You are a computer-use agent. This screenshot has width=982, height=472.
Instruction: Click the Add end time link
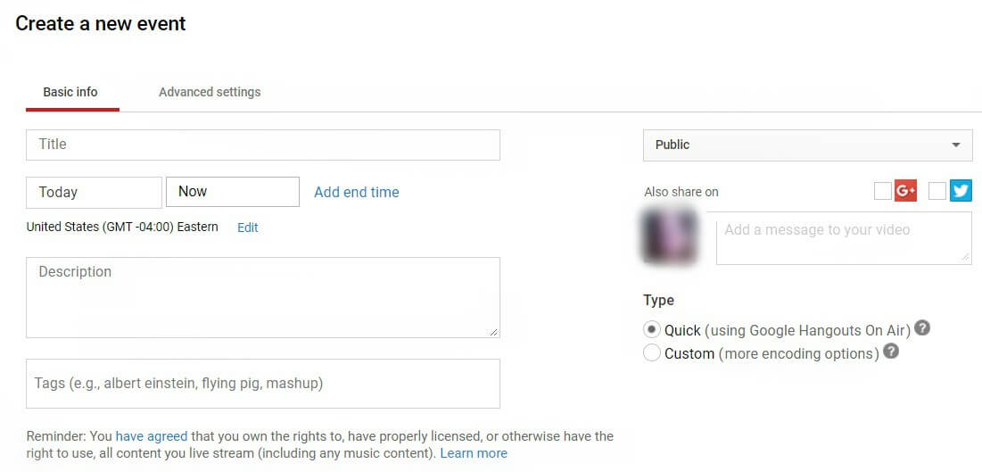tap(357, 192)
